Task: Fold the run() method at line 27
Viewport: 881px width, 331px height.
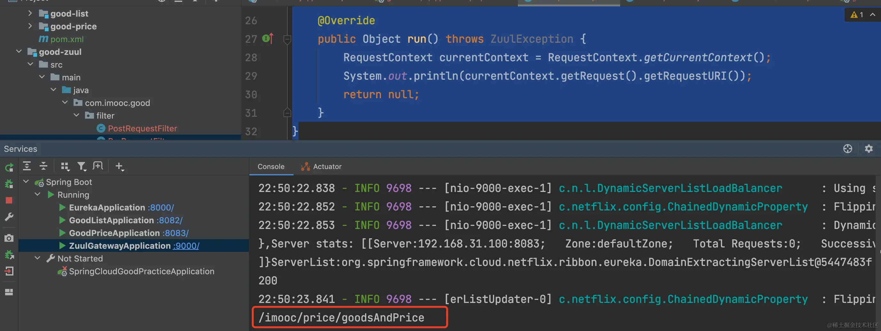Action: click(287, 39)
